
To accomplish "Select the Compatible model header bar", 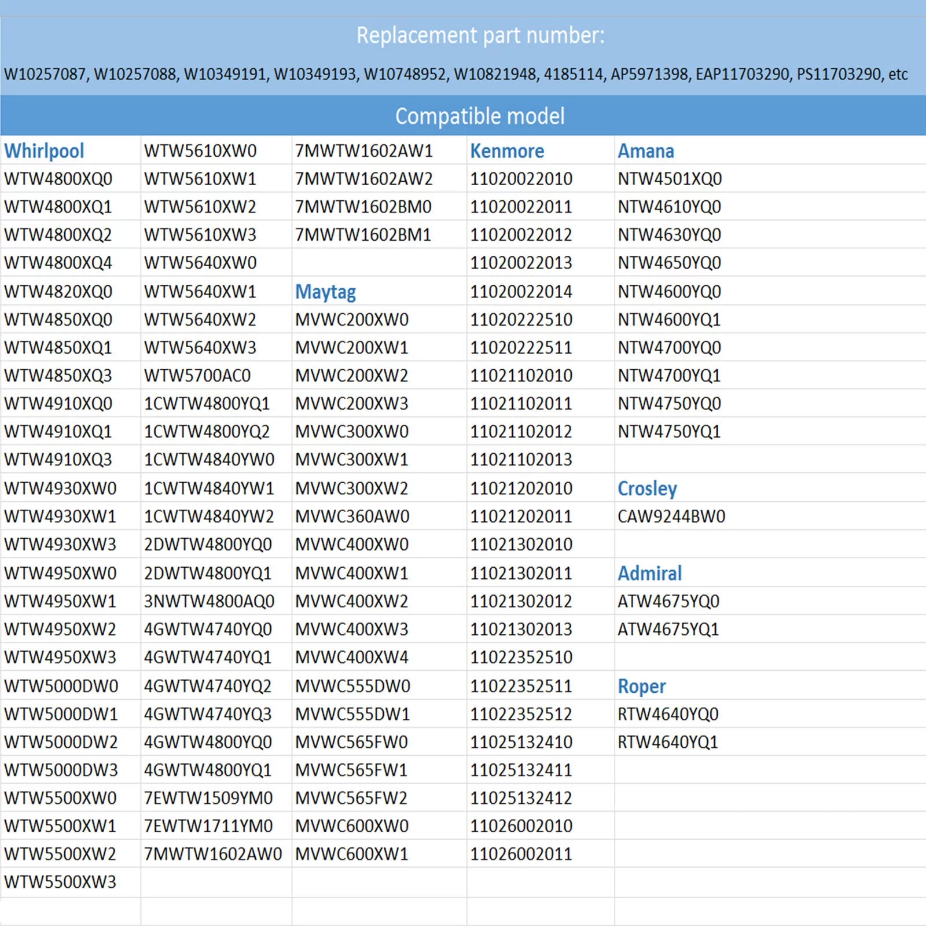I will (463, 116).
